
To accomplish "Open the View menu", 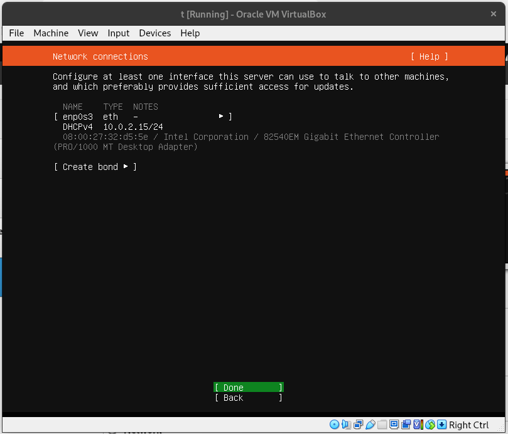I will (x=88, y=33).
